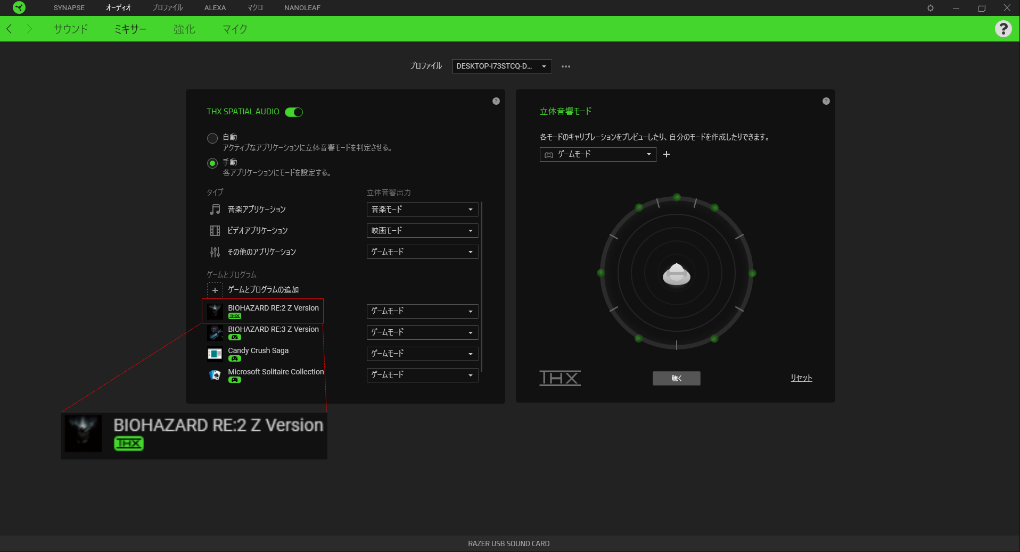Viewport: 1020px width, 552px height.
Task: Click the right side green speaker dot
Action: click(x=752, y=273)
